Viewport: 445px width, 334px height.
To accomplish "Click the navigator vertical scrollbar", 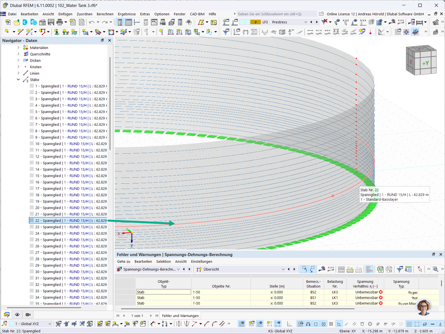I will pyautogui.click(x=110, y=103).
